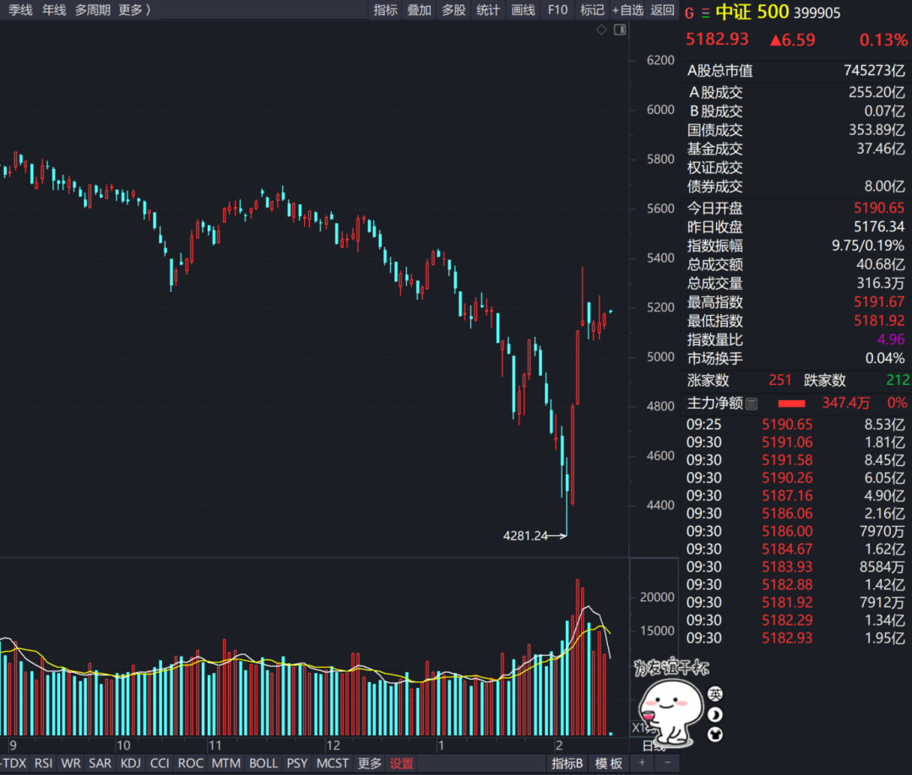Screen dimensions: 912x775
Task: Open 多周期 multi-period view
Action: pyautogui.click(x=93, y=10)
